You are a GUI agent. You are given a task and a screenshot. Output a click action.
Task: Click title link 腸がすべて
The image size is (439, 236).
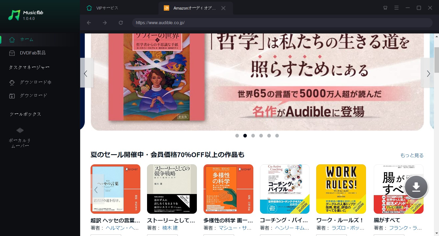[387, 220]
